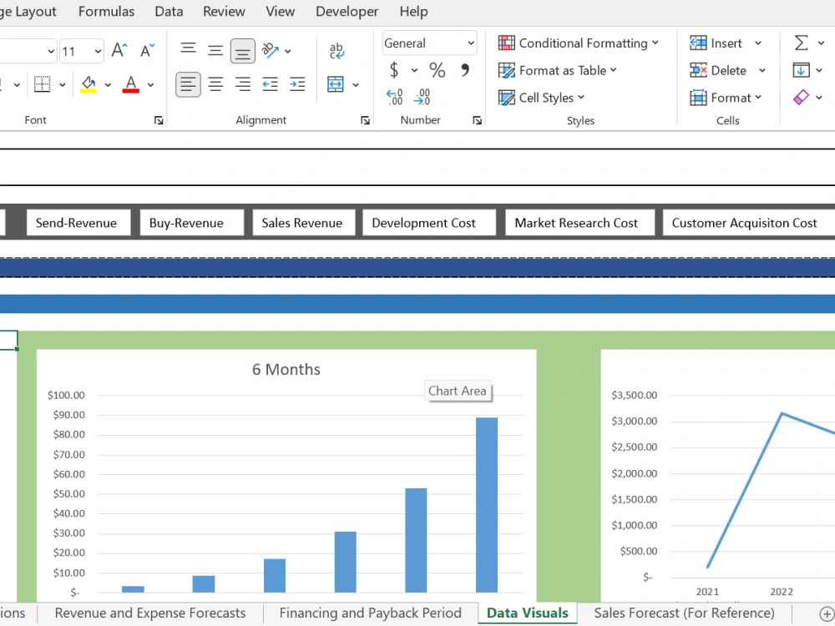
Task: Click the cell borders icon
Action: point(42,84)
